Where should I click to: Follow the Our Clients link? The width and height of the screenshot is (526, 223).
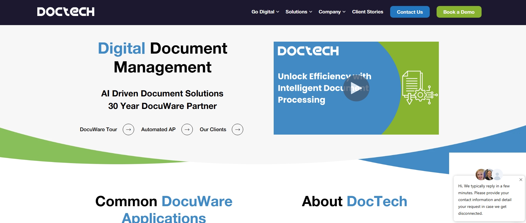[x=213, y=129]
